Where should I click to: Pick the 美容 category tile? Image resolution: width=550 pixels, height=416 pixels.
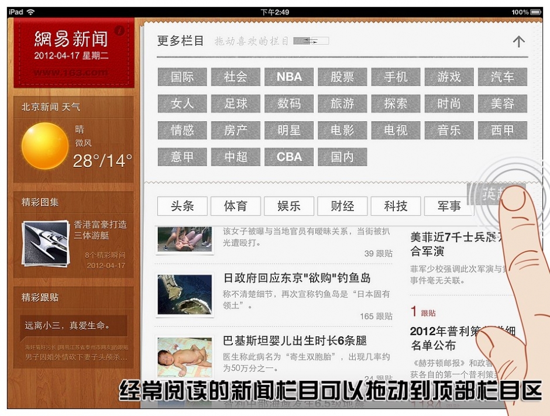point(502,104)
